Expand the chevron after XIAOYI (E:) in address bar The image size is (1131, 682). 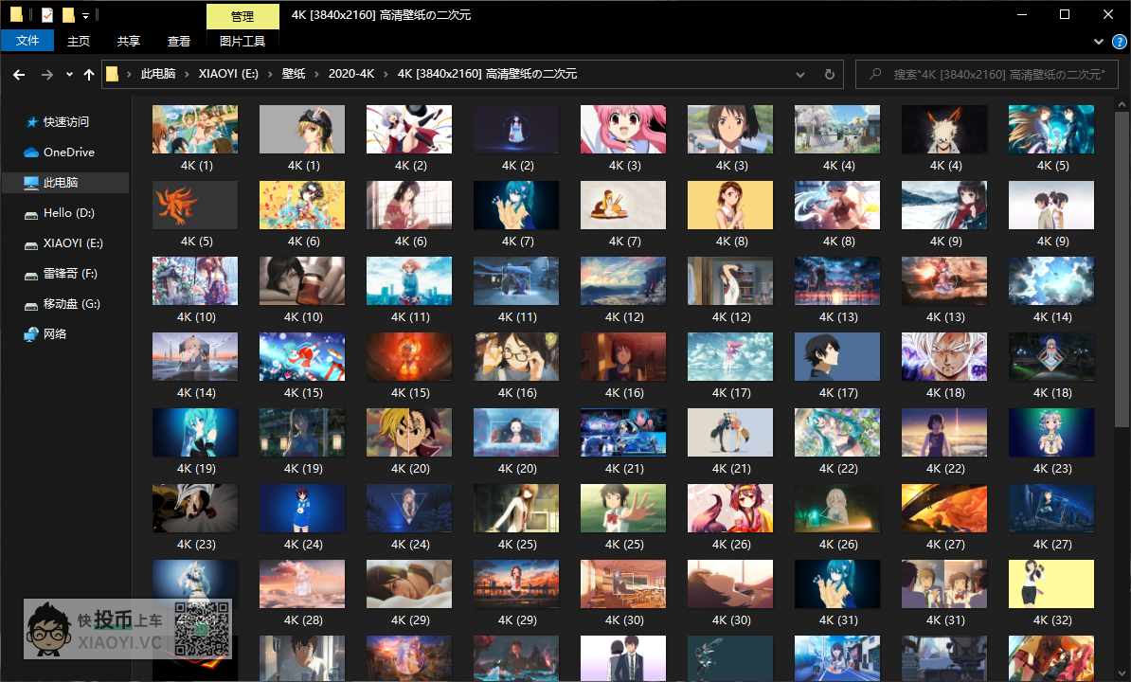271,74
